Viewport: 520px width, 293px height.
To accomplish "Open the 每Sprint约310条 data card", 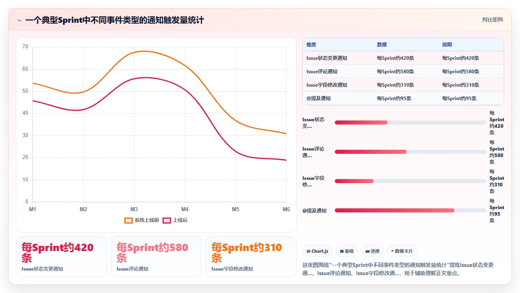I will point(251,257).
